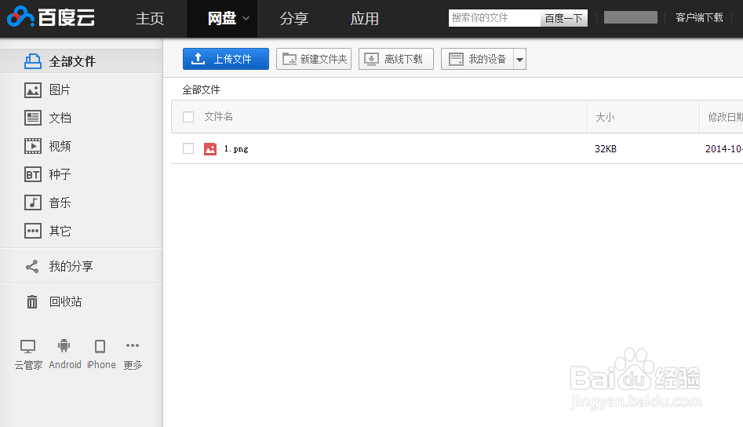Open the 网盘 tab

tap(222, 19)
